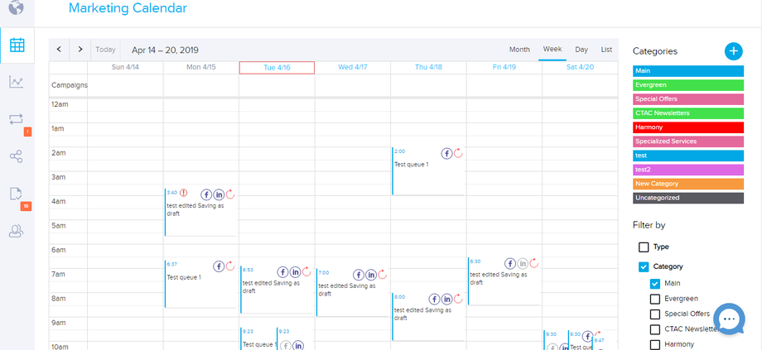
Task: Click recycle icon on Thursday 8:00 post
Action: (x=458, y=299)
